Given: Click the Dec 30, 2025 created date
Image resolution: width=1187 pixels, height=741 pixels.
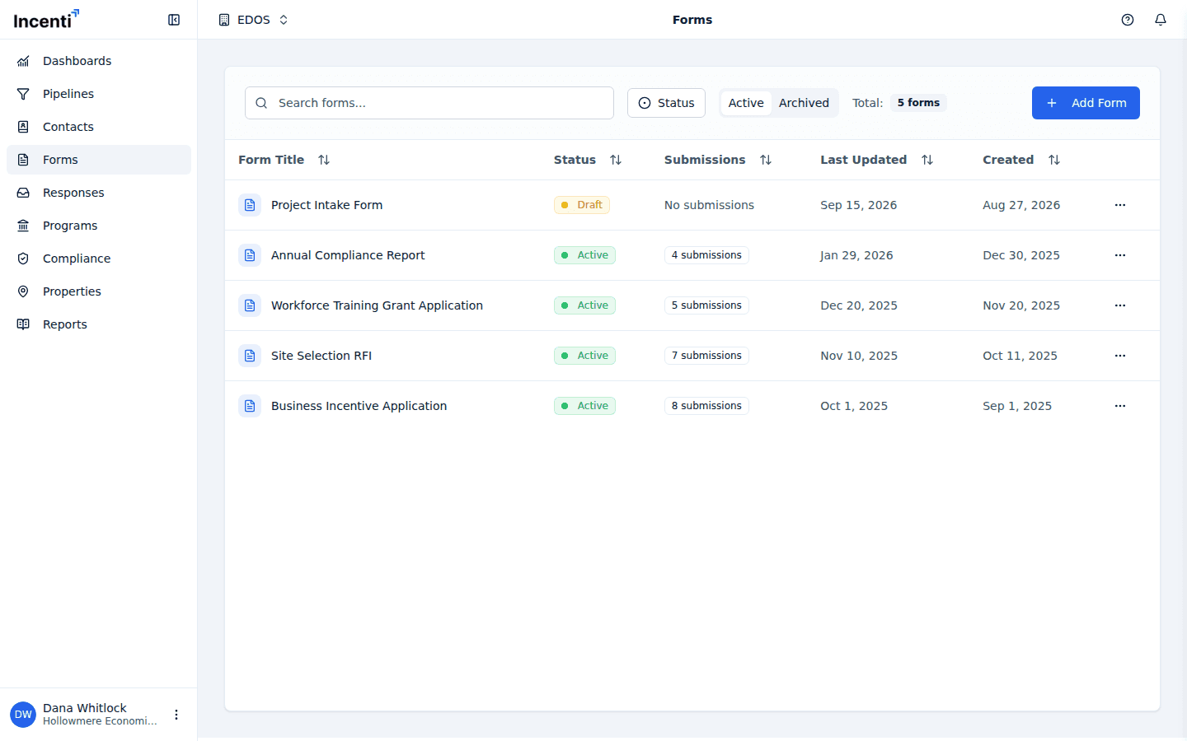Looking at the screenshot, I should 1021,255.
